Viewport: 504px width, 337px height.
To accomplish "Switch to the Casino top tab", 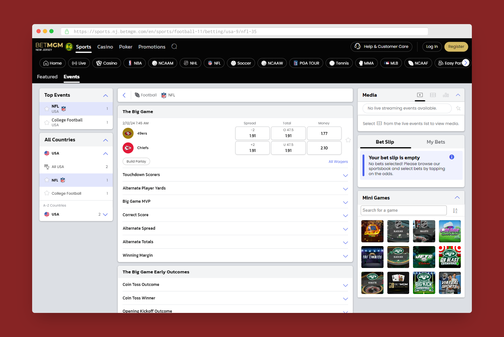I will click(x=105, y=47).
